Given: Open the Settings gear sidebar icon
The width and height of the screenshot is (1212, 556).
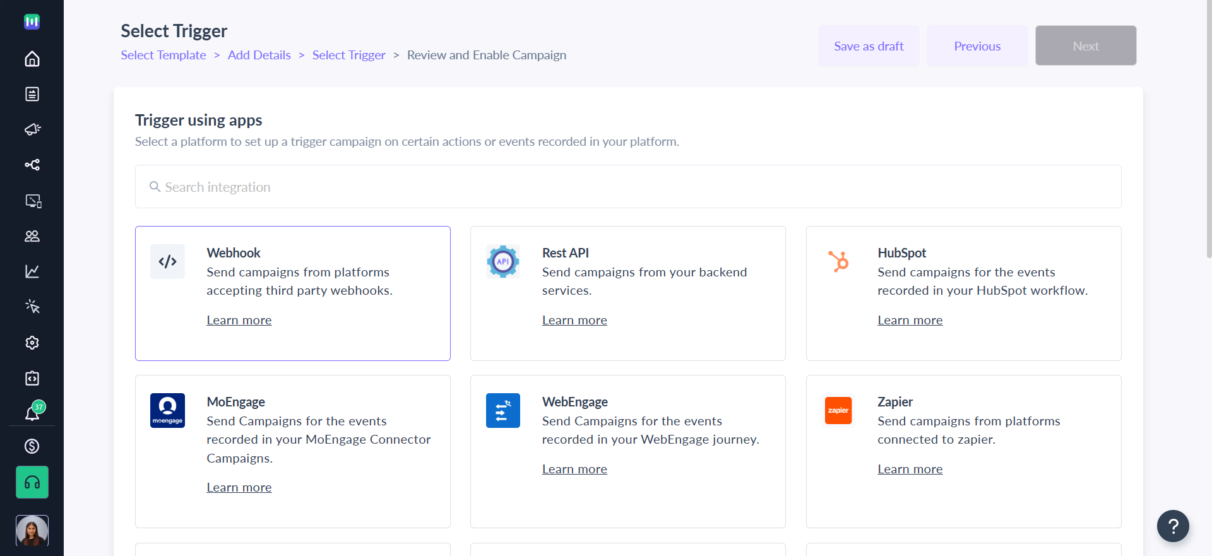Looking at the screenshot, I should pyautogui.click(x=32, y=343).
